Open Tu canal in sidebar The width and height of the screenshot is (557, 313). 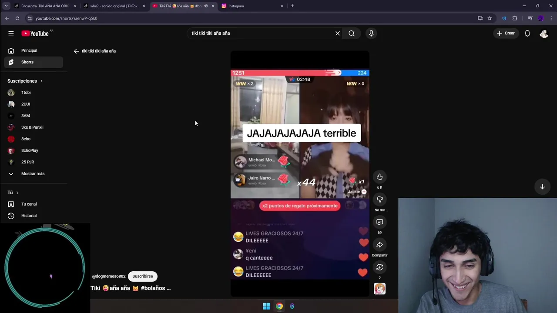tap(34, 204)
